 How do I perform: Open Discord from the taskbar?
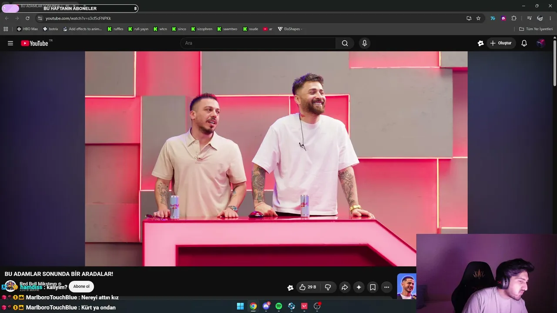click(266, 306)
